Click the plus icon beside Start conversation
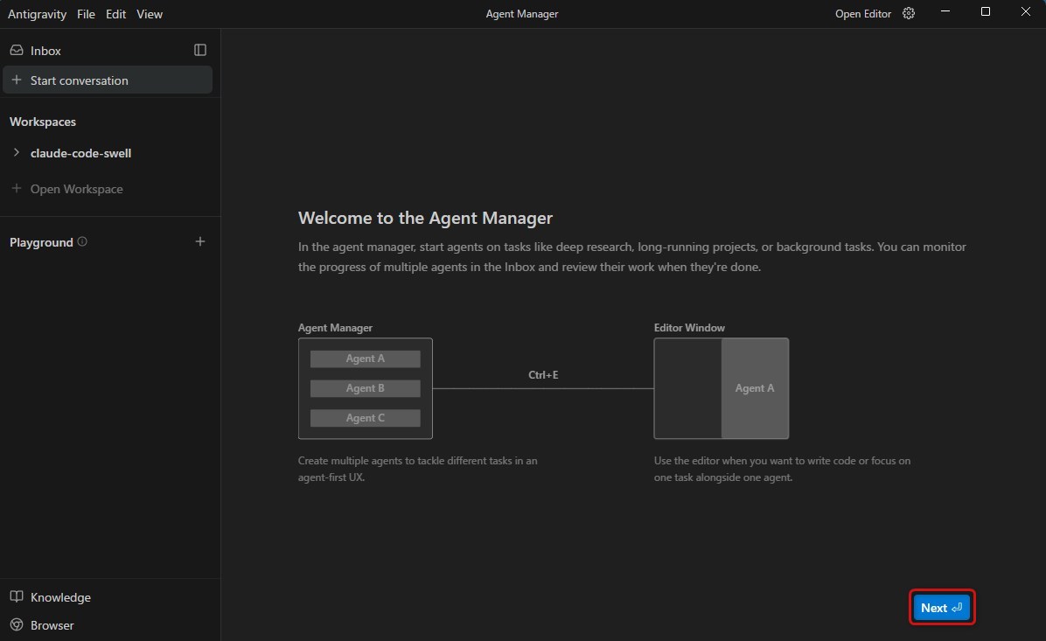 point(17,80)
